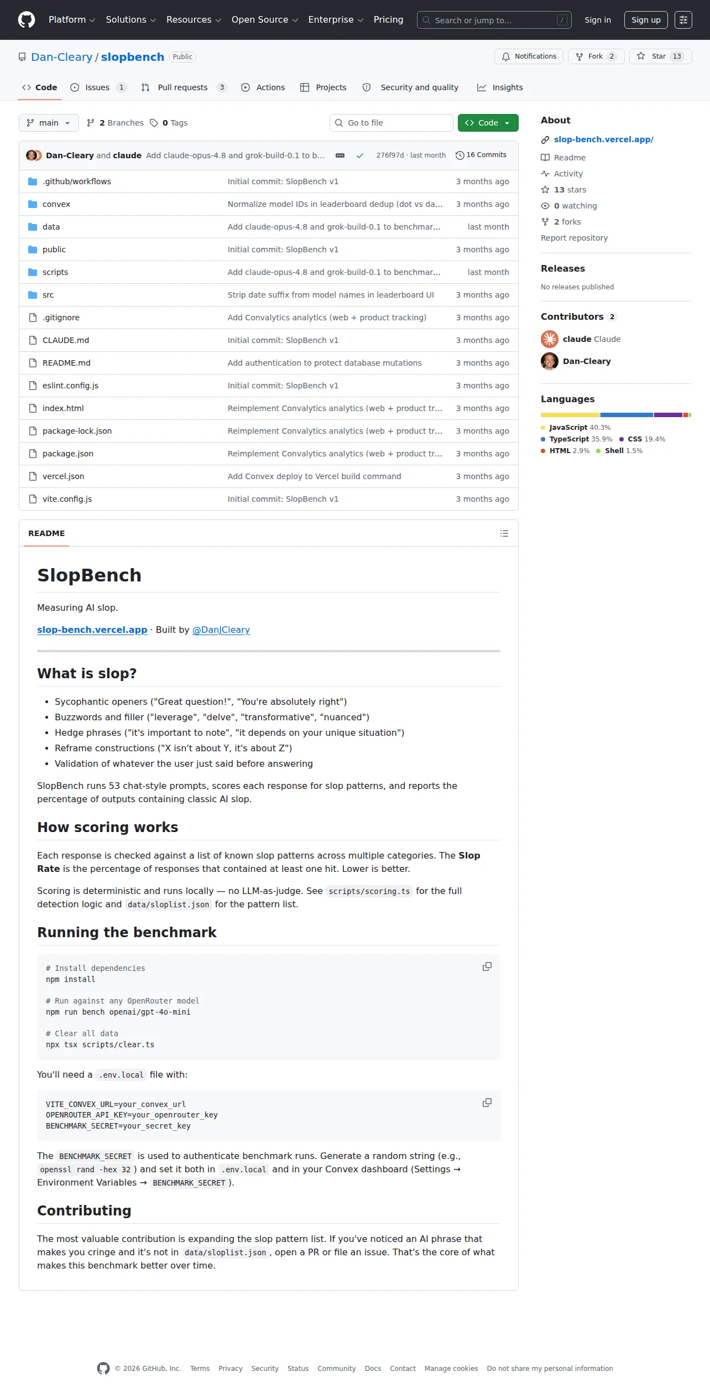Open the Insights tab

click(500, 87)
